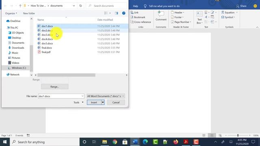Open Windows Start menu

pos(5,142)
